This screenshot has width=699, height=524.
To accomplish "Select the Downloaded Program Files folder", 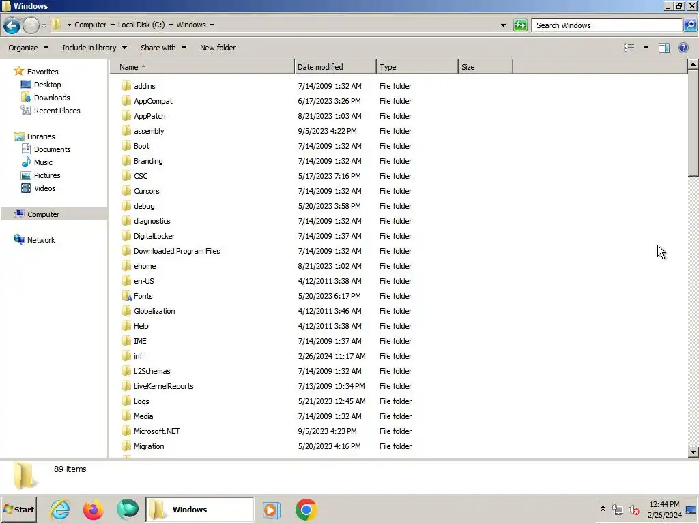I will point(177,251).
